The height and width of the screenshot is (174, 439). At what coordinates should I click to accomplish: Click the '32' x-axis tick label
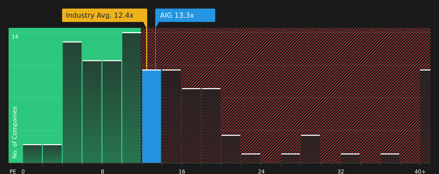(x=341, y=172)
